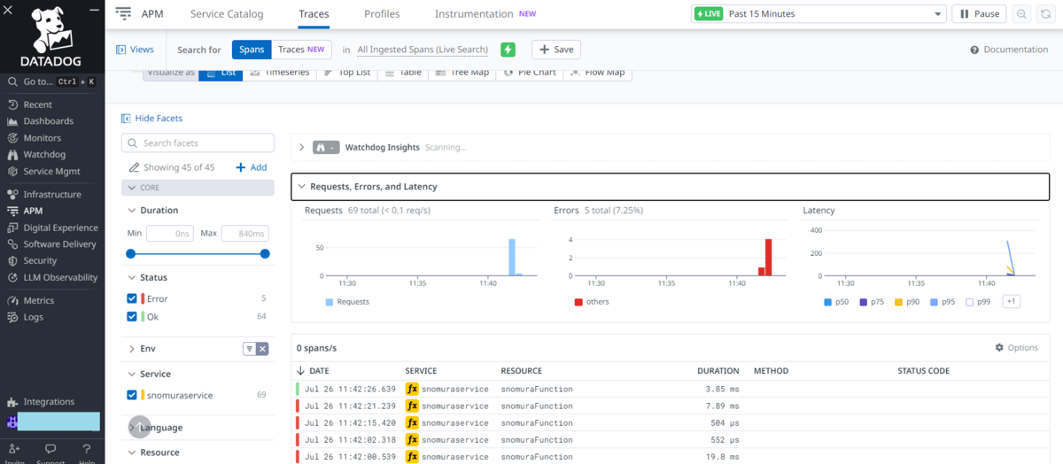Screen dimensions: 1063x464
Task: Switch to the Service Catalog tab
Action: pos(227,14)
